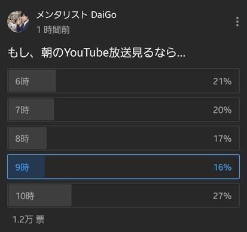Click the 17% result label

pyautogui.click(x=222, y=139)
